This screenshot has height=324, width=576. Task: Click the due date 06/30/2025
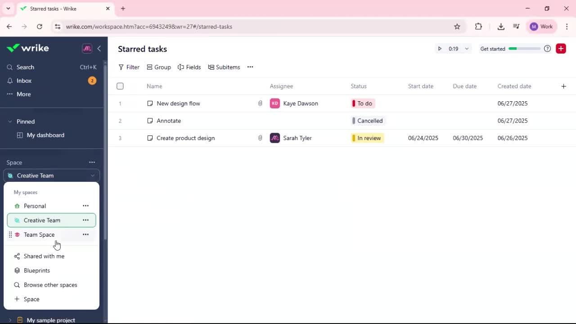click(x=468, y=138)
